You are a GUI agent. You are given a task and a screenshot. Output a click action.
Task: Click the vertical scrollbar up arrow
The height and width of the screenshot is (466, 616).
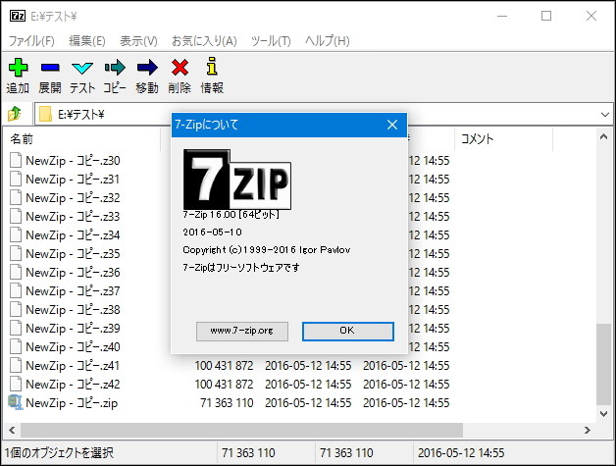pos(604,137)
